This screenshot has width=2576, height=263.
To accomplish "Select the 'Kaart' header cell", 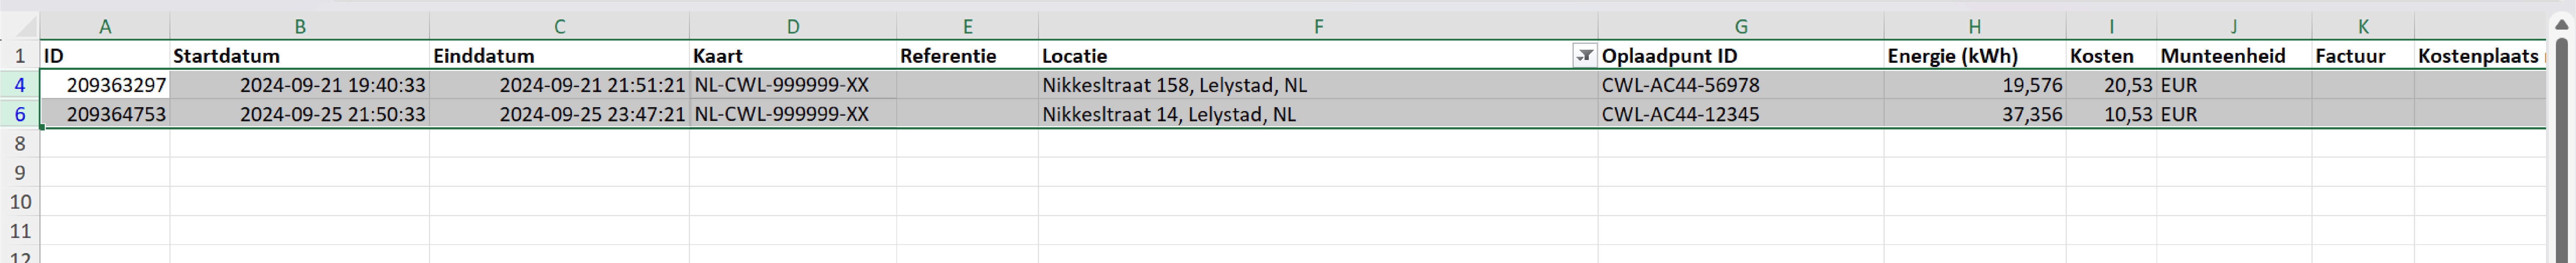I will tap(793, 56).
